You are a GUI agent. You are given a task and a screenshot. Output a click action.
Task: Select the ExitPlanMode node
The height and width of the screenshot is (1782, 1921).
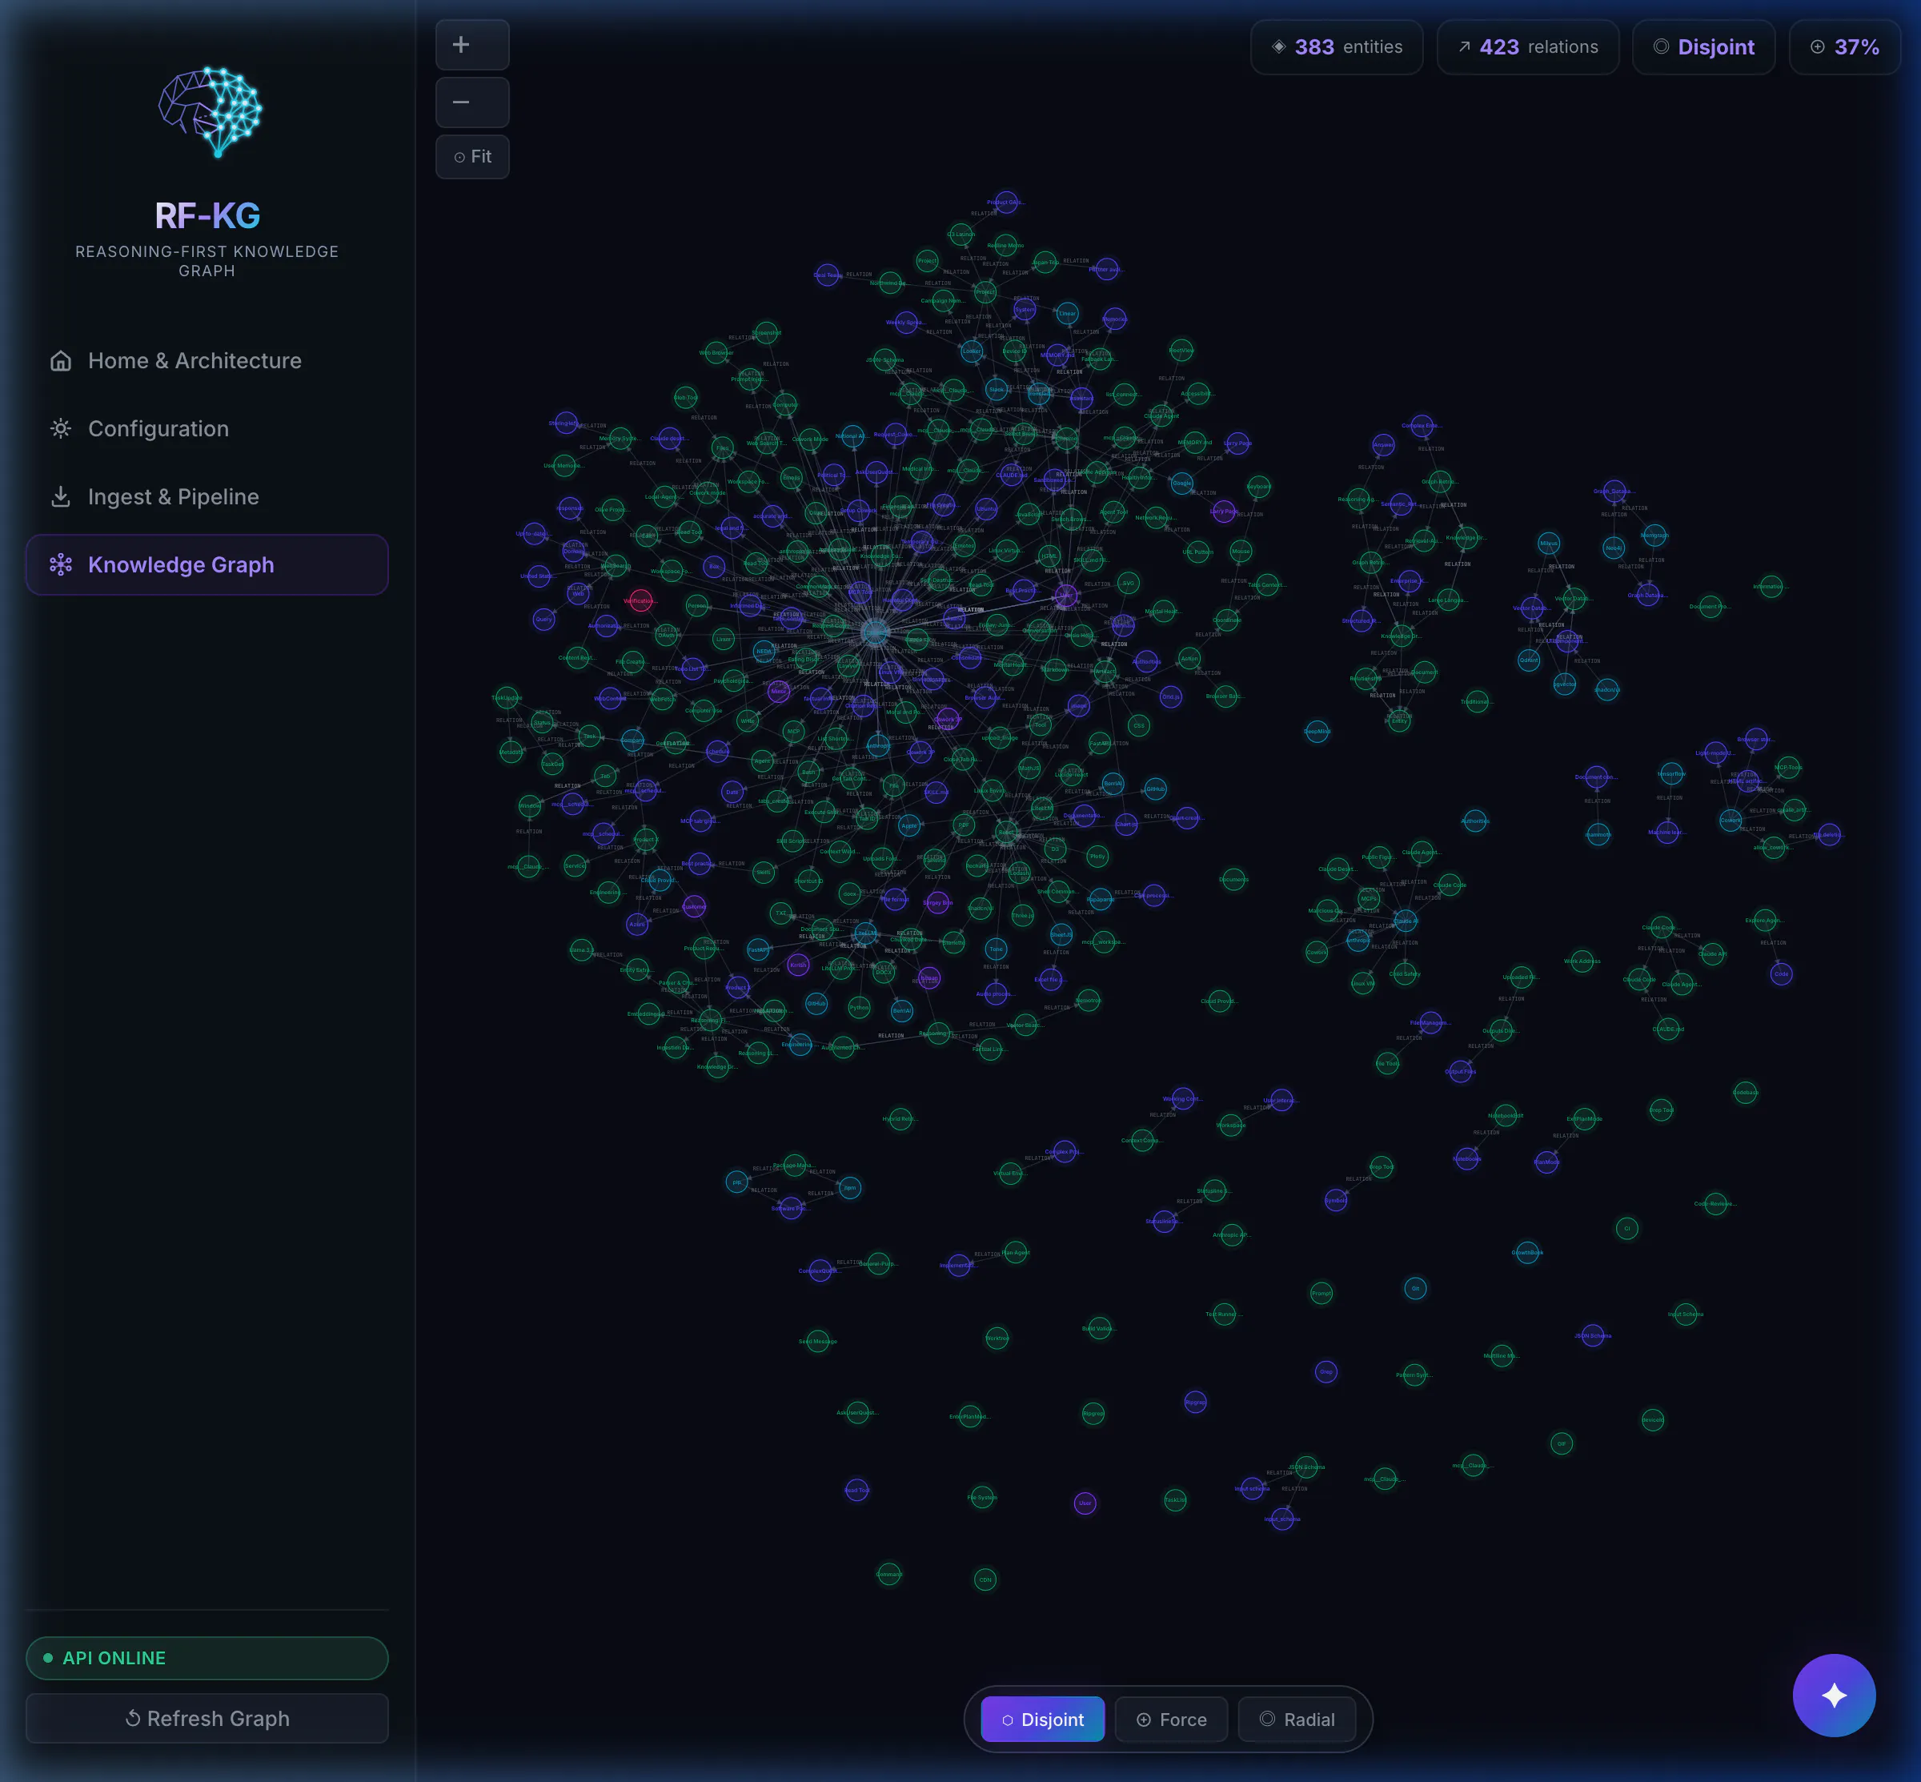pos(1585,1118)
